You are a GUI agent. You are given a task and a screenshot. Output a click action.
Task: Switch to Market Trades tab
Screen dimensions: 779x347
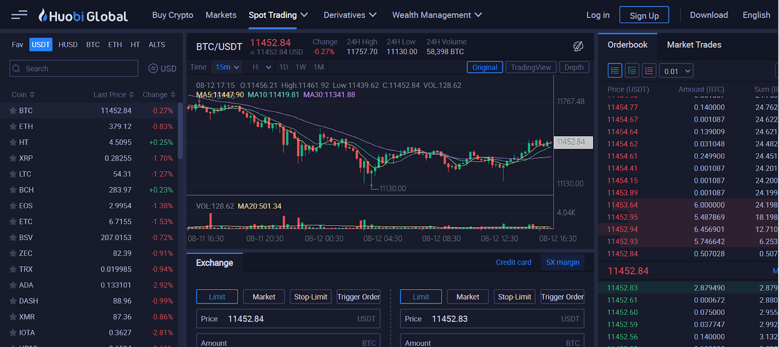point(694,45)
